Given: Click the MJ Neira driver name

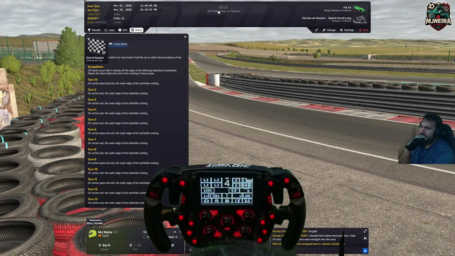Looking at the screenshot, I should pyautogui.click(x=105, y=232).
